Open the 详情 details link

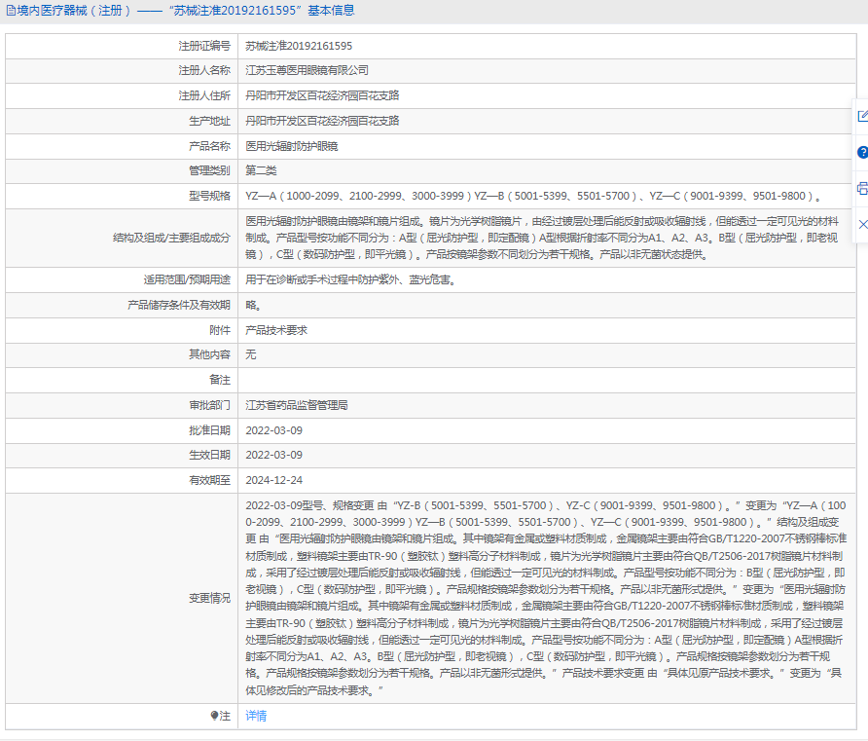(256, 716)
